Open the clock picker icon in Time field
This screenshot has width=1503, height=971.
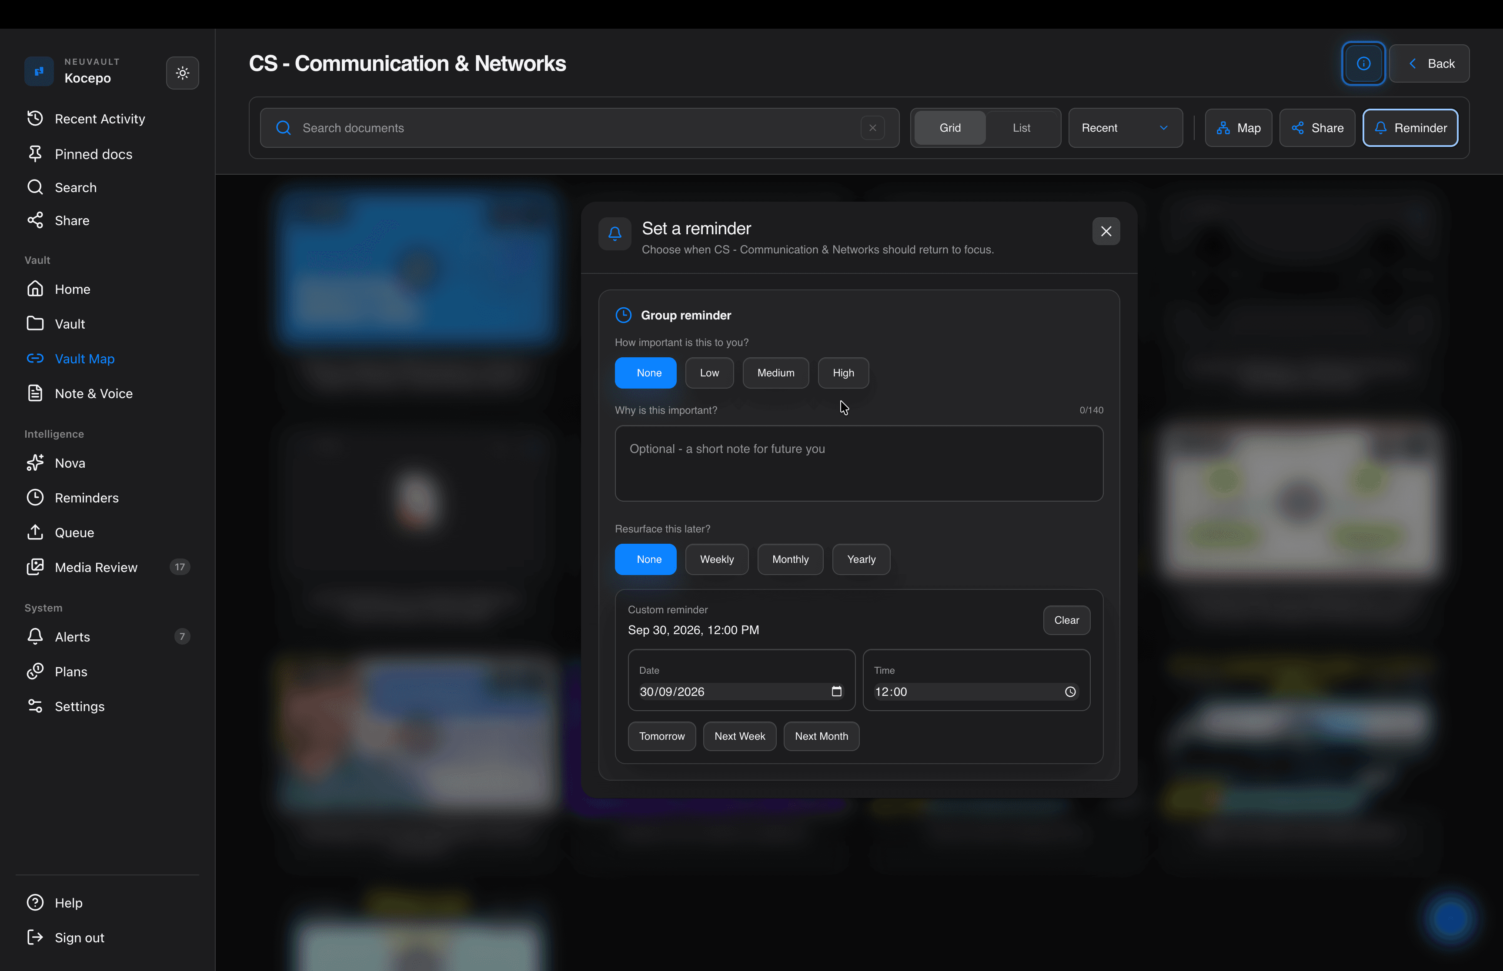tap(1070, 692)
